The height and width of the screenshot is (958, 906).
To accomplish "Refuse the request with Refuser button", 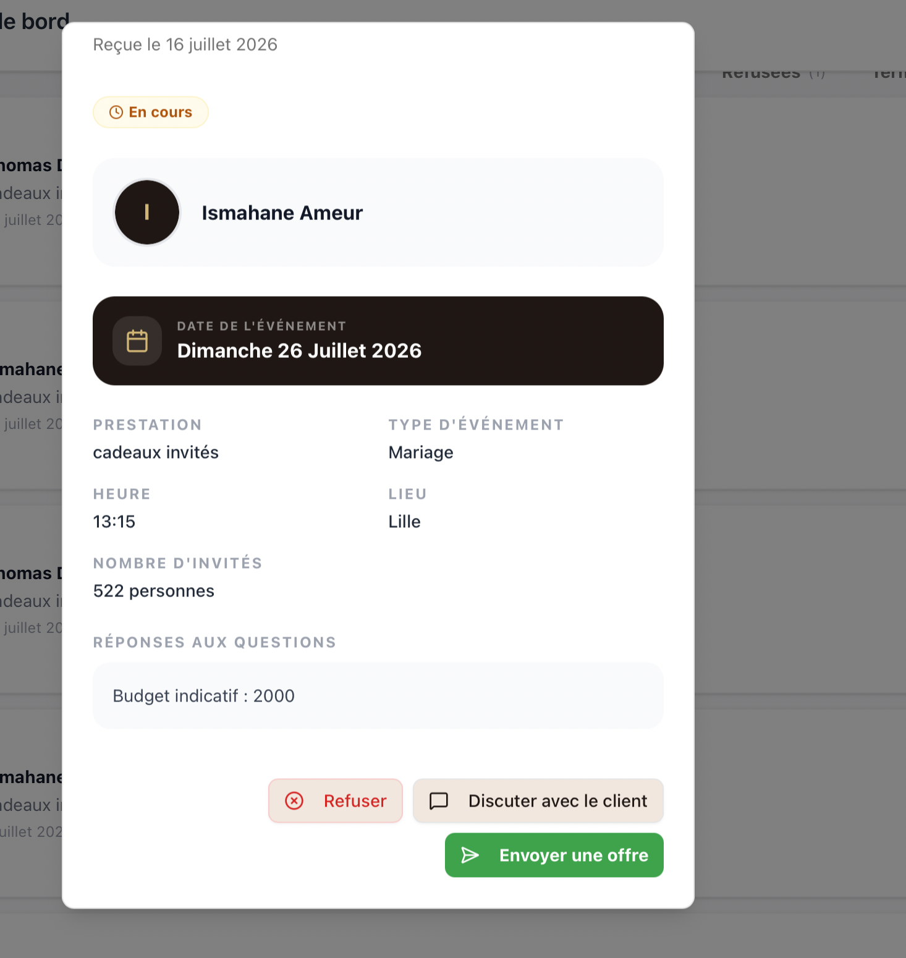I will tap(336, 801).
